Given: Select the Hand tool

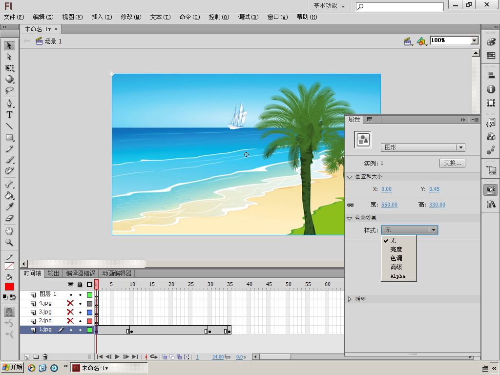Looking at the screenshot, I should pos(9,231).
